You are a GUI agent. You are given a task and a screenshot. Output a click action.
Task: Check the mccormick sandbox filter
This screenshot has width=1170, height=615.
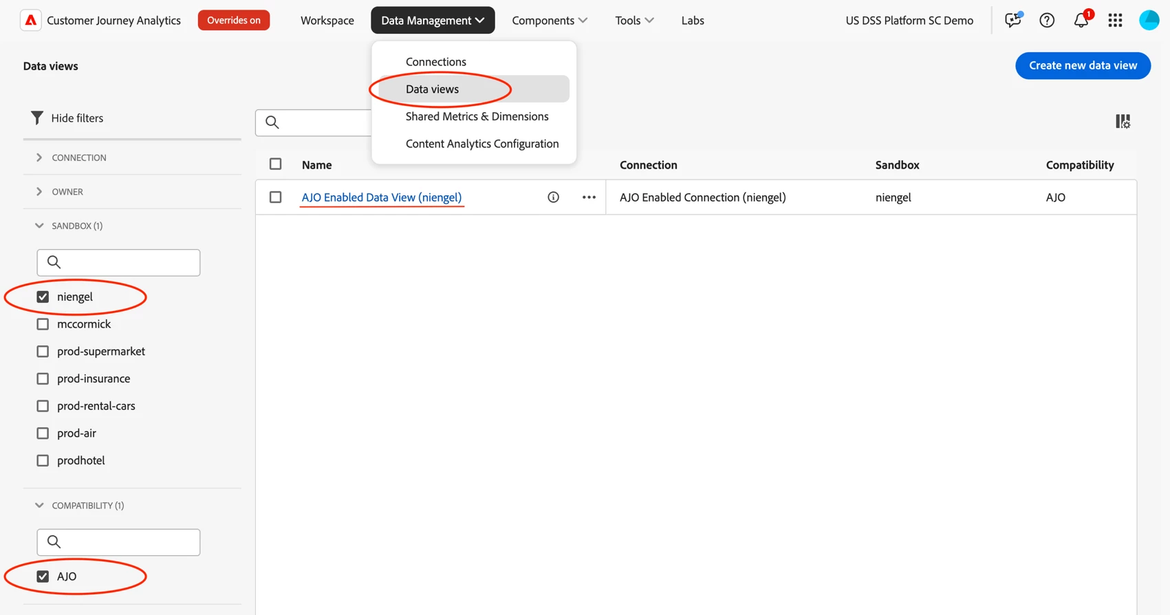click(43, 324)
